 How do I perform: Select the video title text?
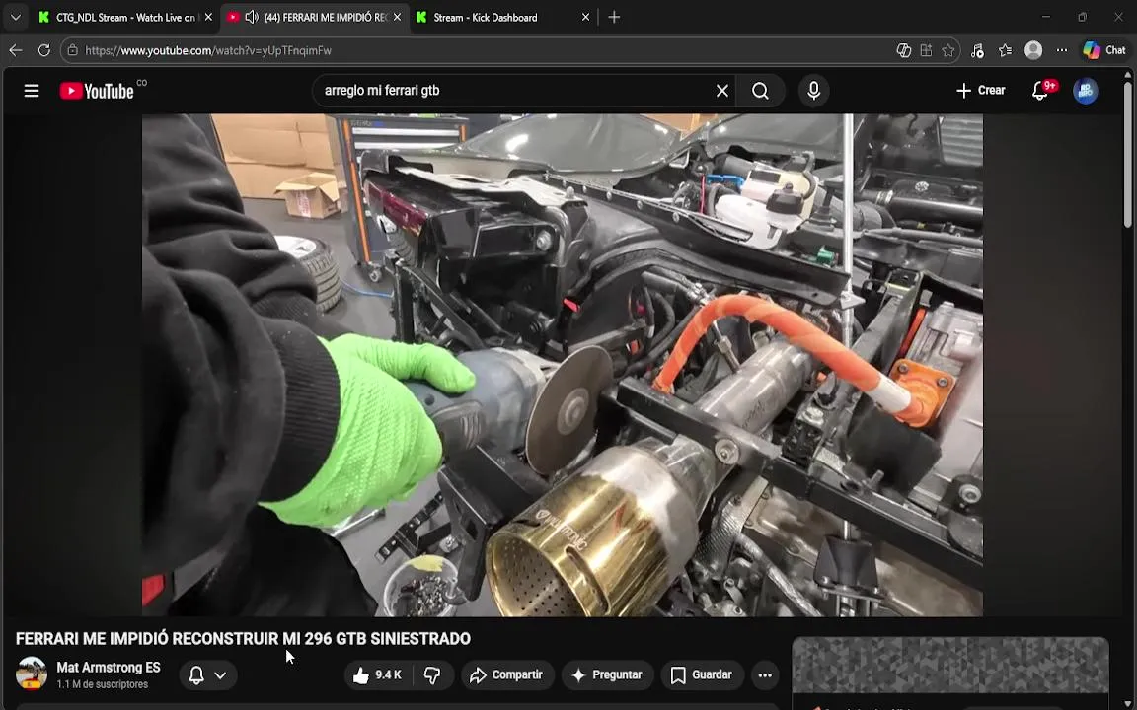(x=243, y=638)
